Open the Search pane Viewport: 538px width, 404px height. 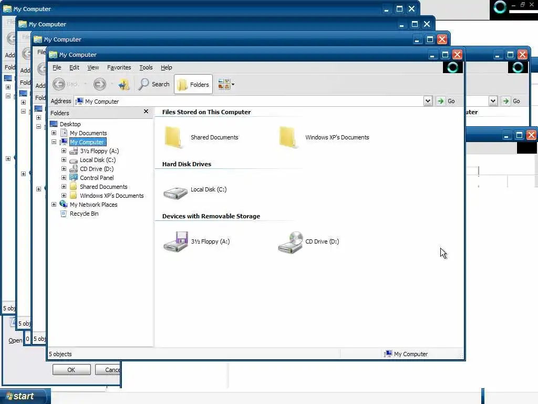pos(154,84)
